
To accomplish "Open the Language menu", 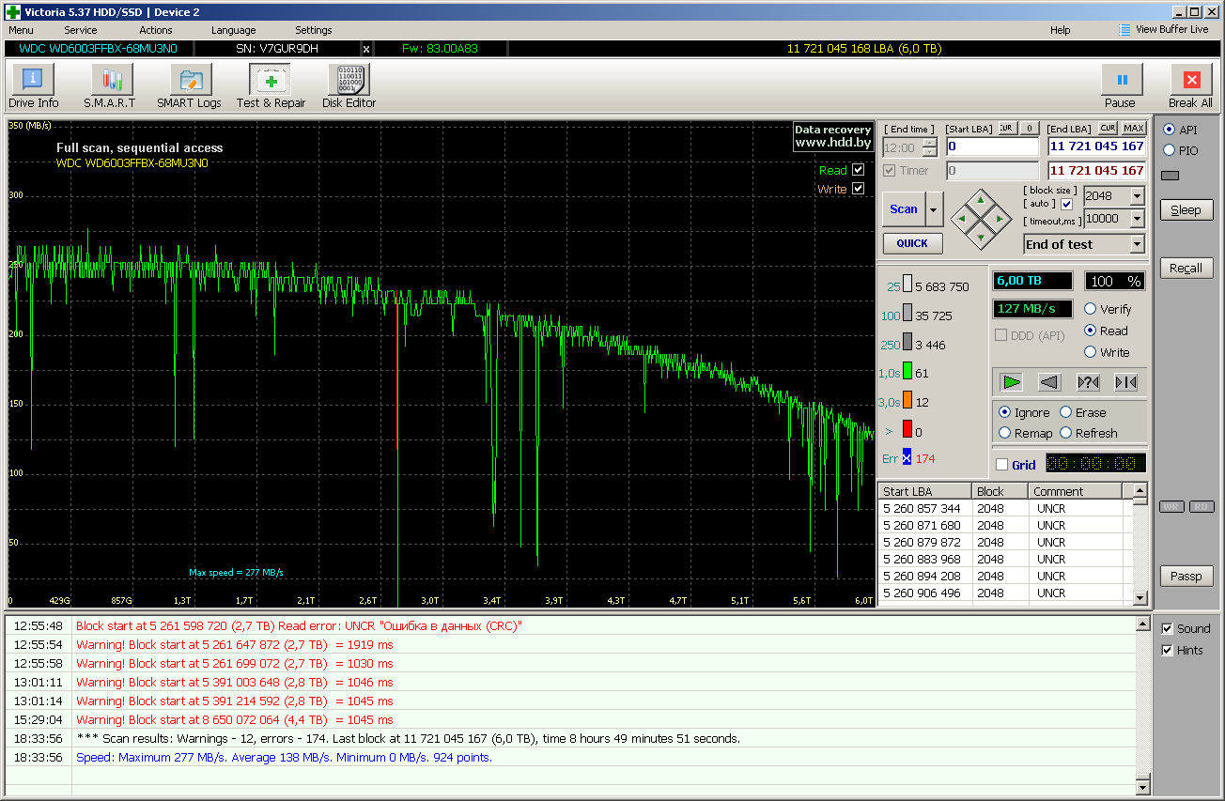I will 233,30.
